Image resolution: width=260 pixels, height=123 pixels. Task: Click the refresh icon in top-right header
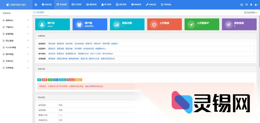click(x=247, y=5)
